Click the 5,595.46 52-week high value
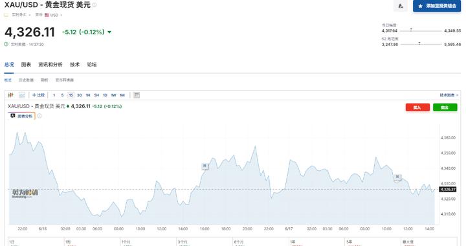 [452, 44]
